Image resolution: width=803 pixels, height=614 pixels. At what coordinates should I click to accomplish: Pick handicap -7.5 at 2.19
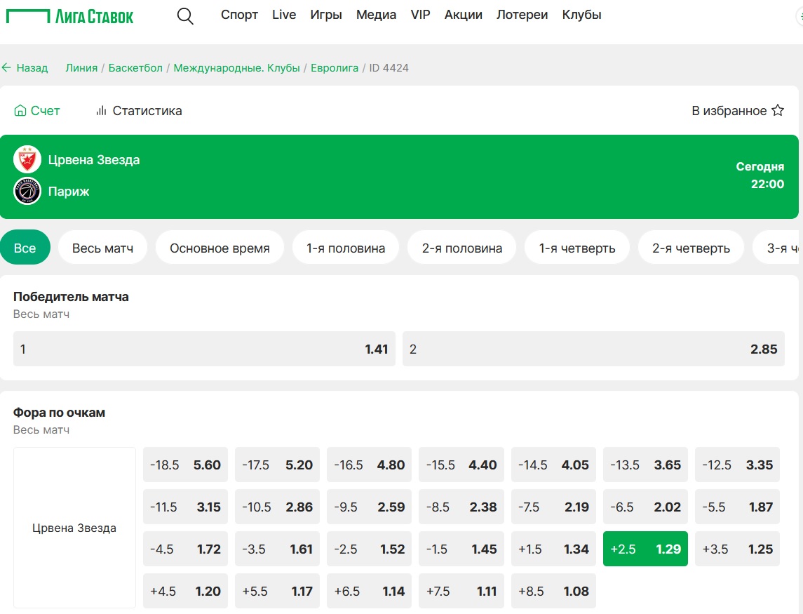click(x=553, y=507)
